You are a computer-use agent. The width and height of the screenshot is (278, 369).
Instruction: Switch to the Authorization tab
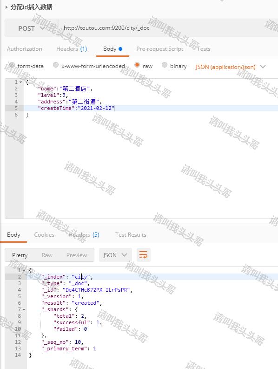(25, 49)
